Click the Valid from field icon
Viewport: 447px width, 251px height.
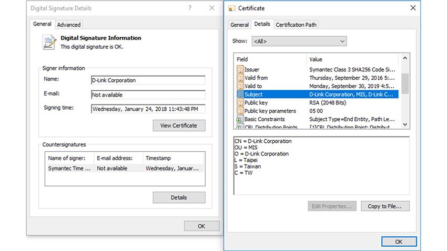240,78
